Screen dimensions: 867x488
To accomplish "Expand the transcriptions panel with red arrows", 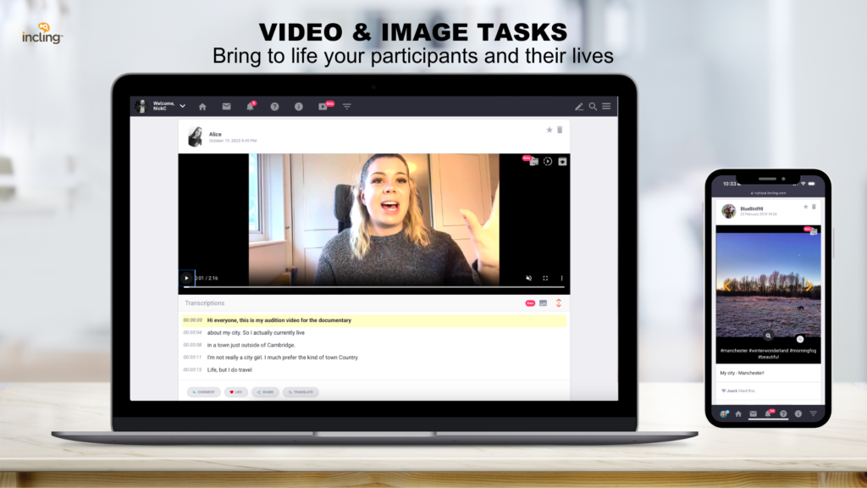I will pos(559,302).
